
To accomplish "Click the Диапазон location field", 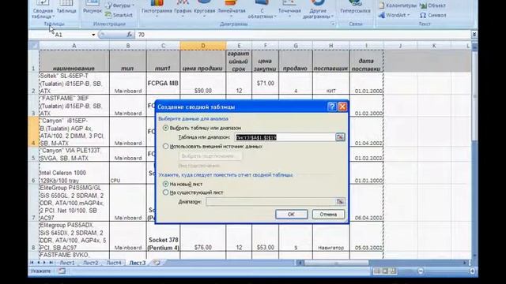I will click(270, 202).
